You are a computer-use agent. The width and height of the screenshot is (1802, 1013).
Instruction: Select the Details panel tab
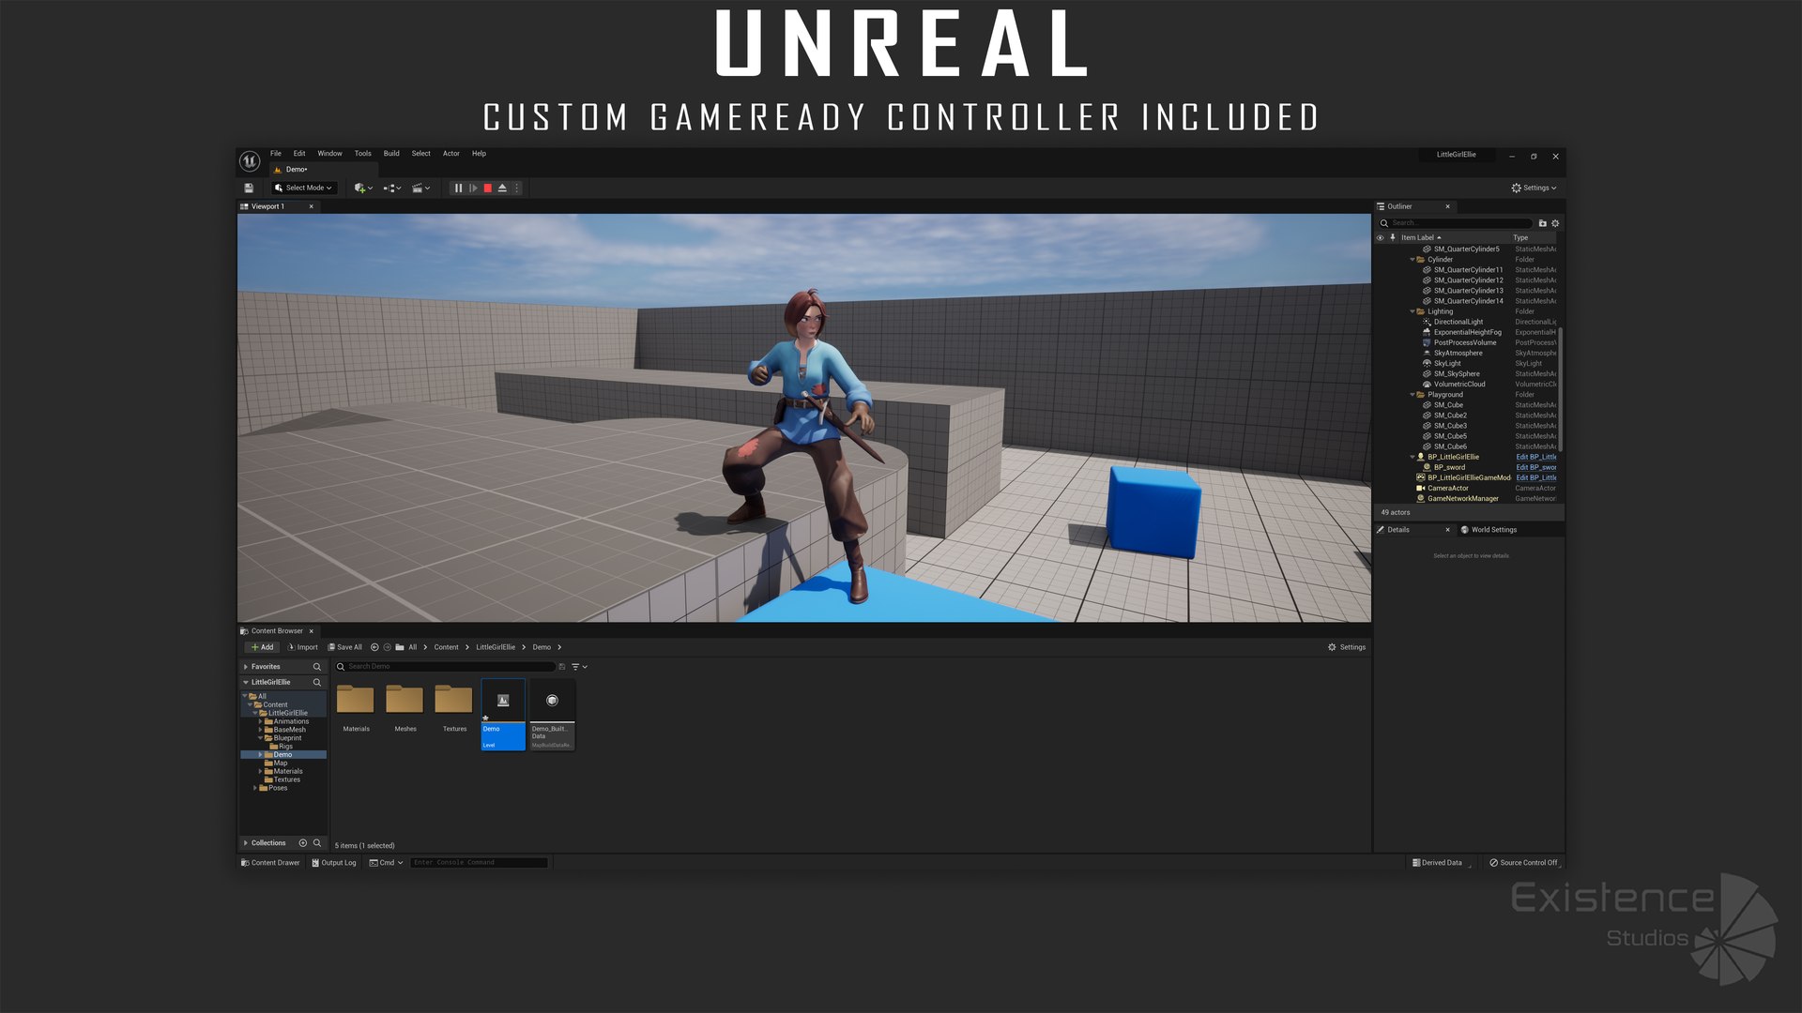coord(1413,530)
